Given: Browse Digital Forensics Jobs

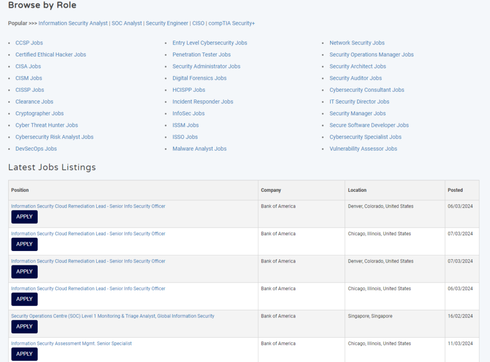Looking at the screenshot, I should click(x=200, y=78).
